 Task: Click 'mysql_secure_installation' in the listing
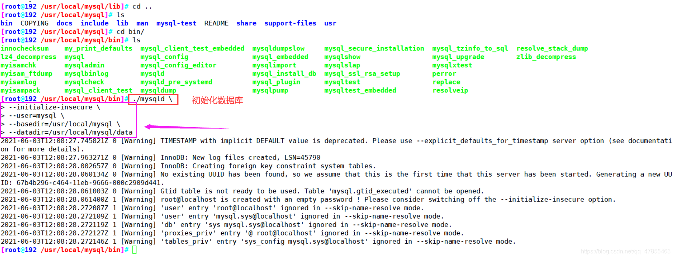374,48
